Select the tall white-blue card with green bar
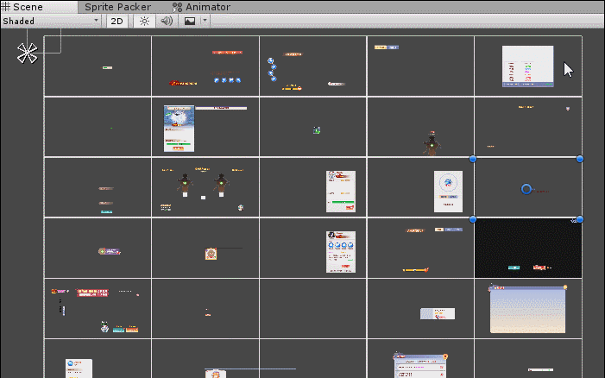 (179, 128)
